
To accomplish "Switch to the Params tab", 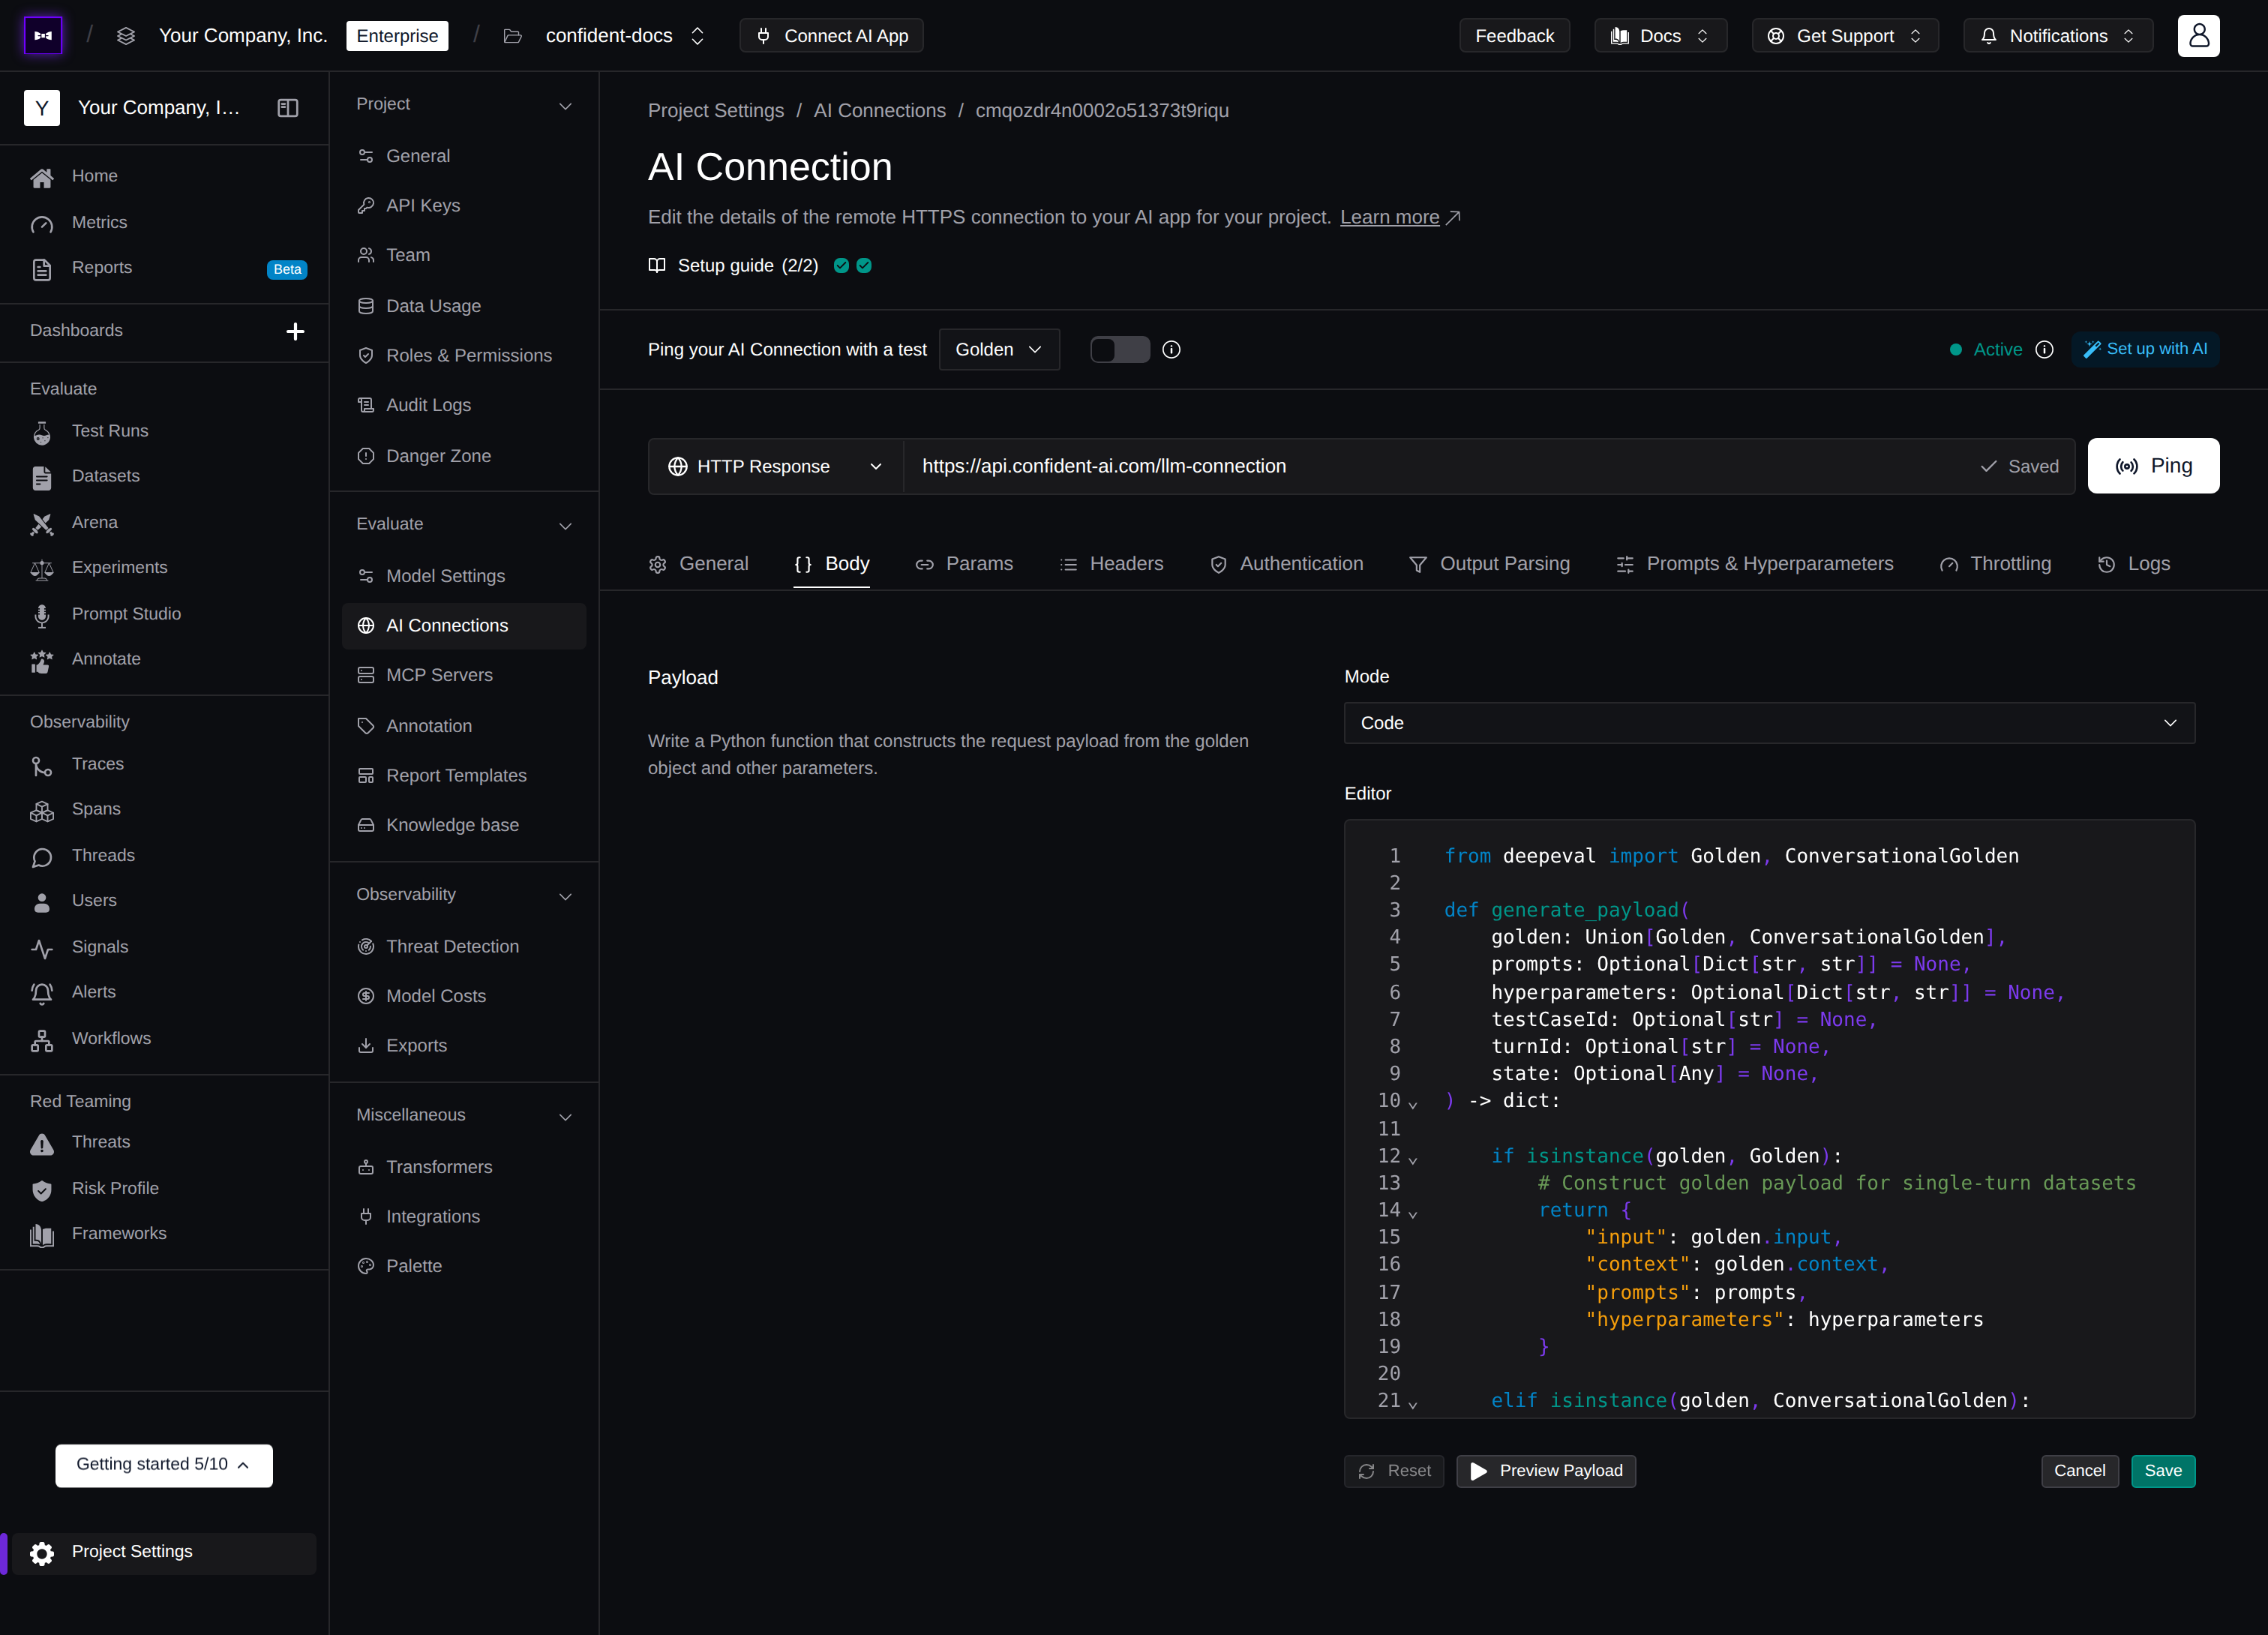I will [x=964, y=564].
